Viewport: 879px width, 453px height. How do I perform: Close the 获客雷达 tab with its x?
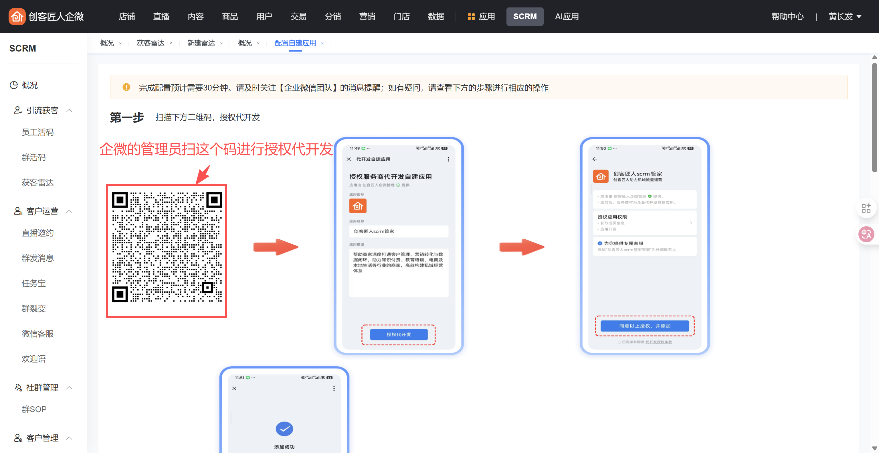click(x=171, y=43)
